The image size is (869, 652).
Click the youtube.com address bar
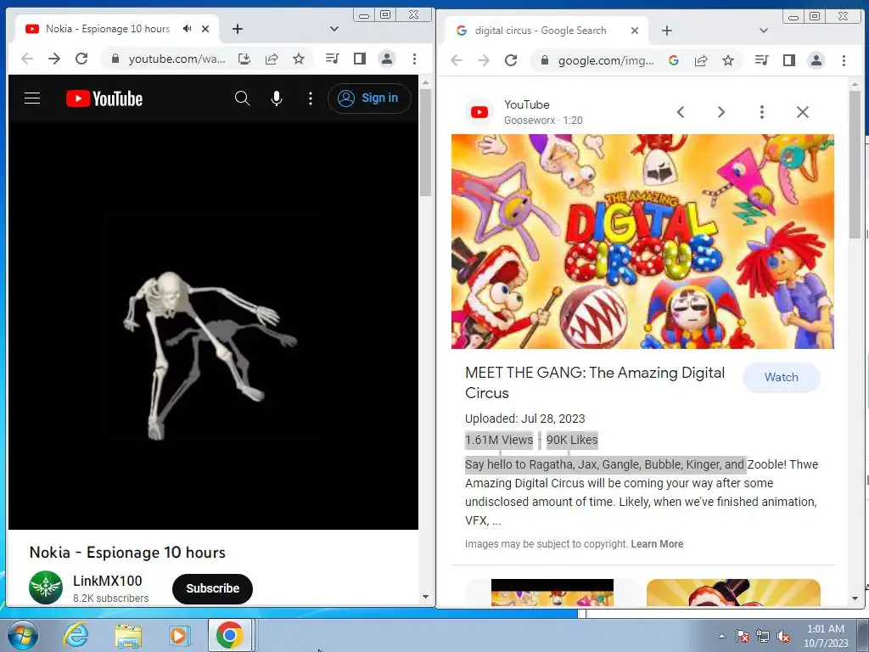pos(177,59)
